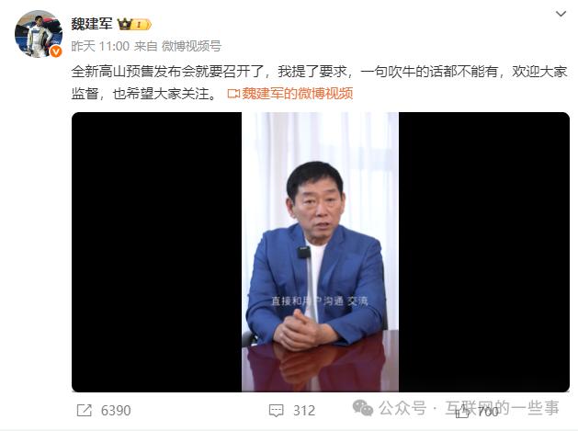This screenshot has width=578, height=431.
Task: Click the black left area of video player
Action: 156,252
